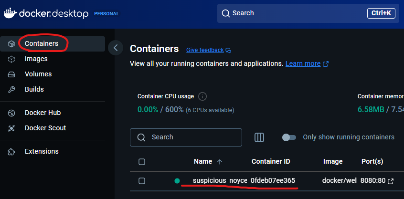The height and width of the screenshot is (199, 404).
Task: Click the Container CPU usage label
Action: 166,96
